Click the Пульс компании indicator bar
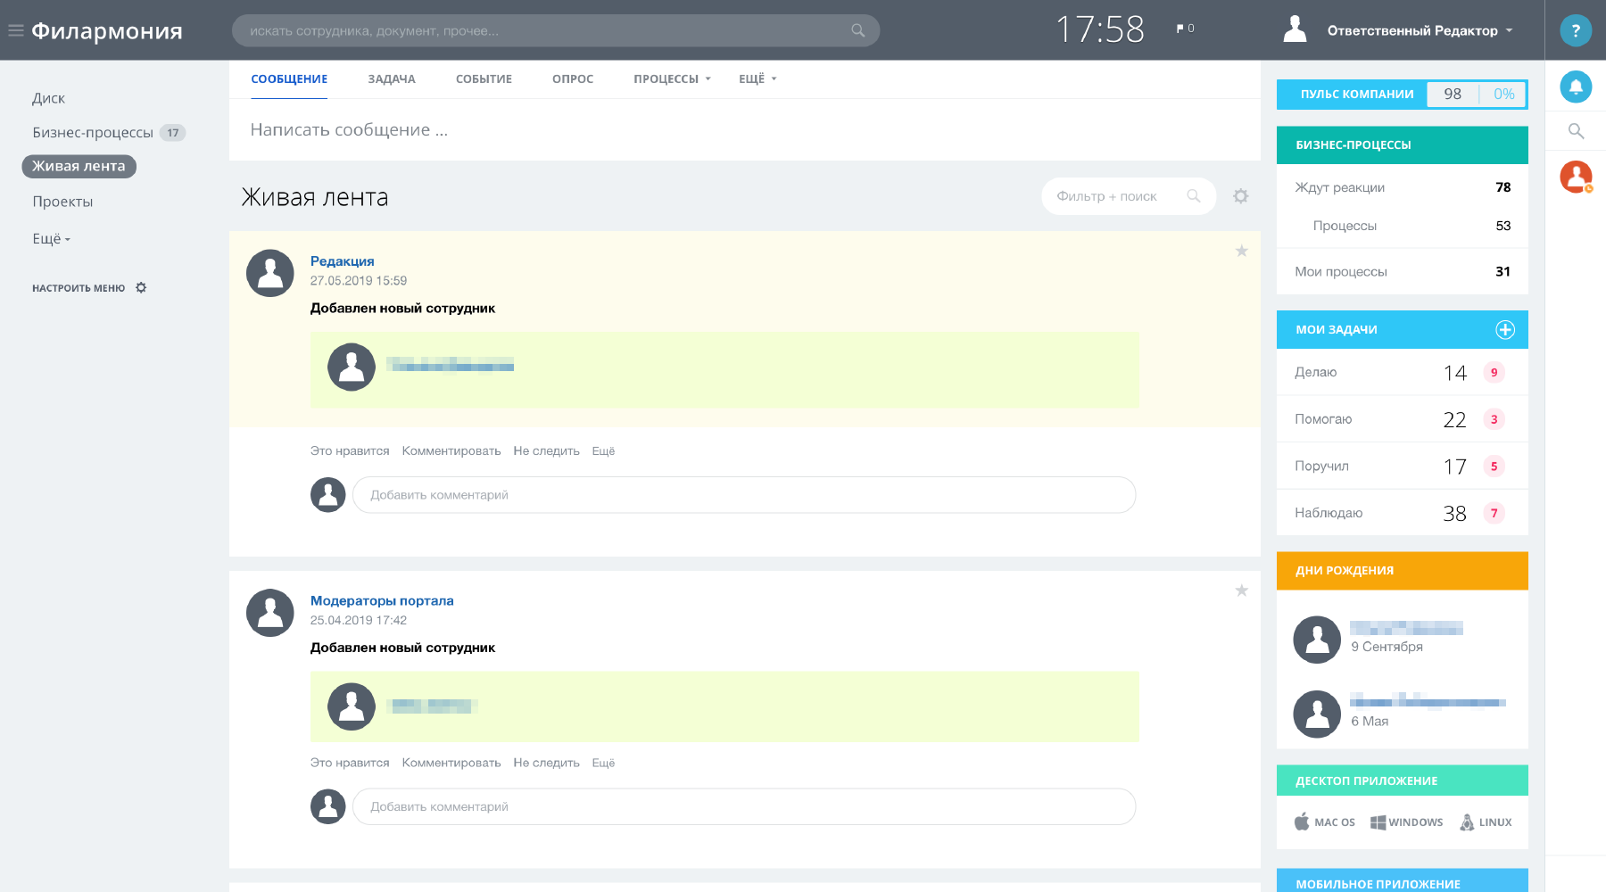This screenshot has height=892, width=1606. click(x=1402, y=95)
